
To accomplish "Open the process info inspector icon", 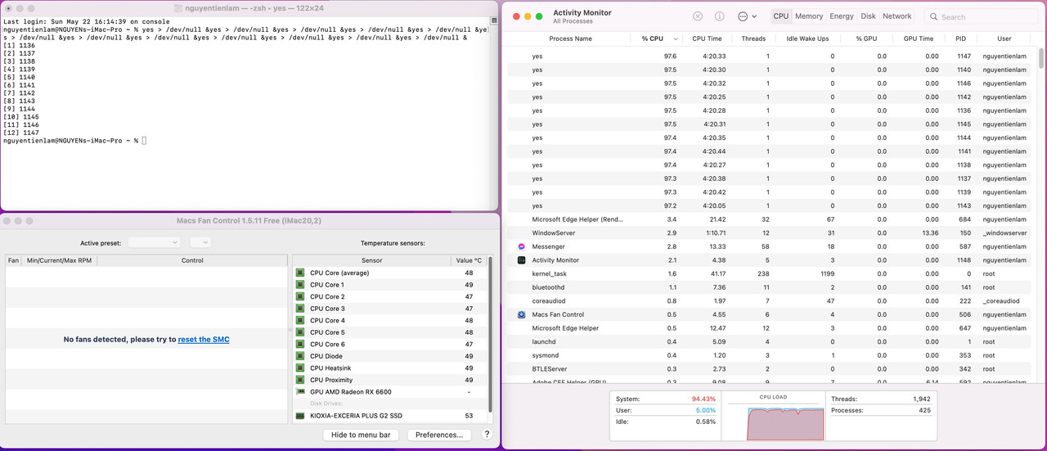I will tap(720, 16).
